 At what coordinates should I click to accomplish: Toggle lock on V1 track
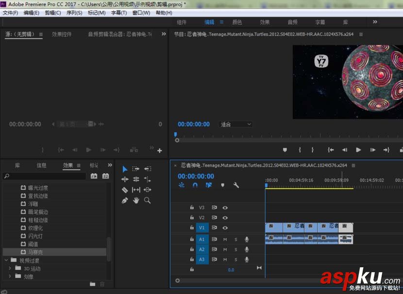tap(192, 227)
